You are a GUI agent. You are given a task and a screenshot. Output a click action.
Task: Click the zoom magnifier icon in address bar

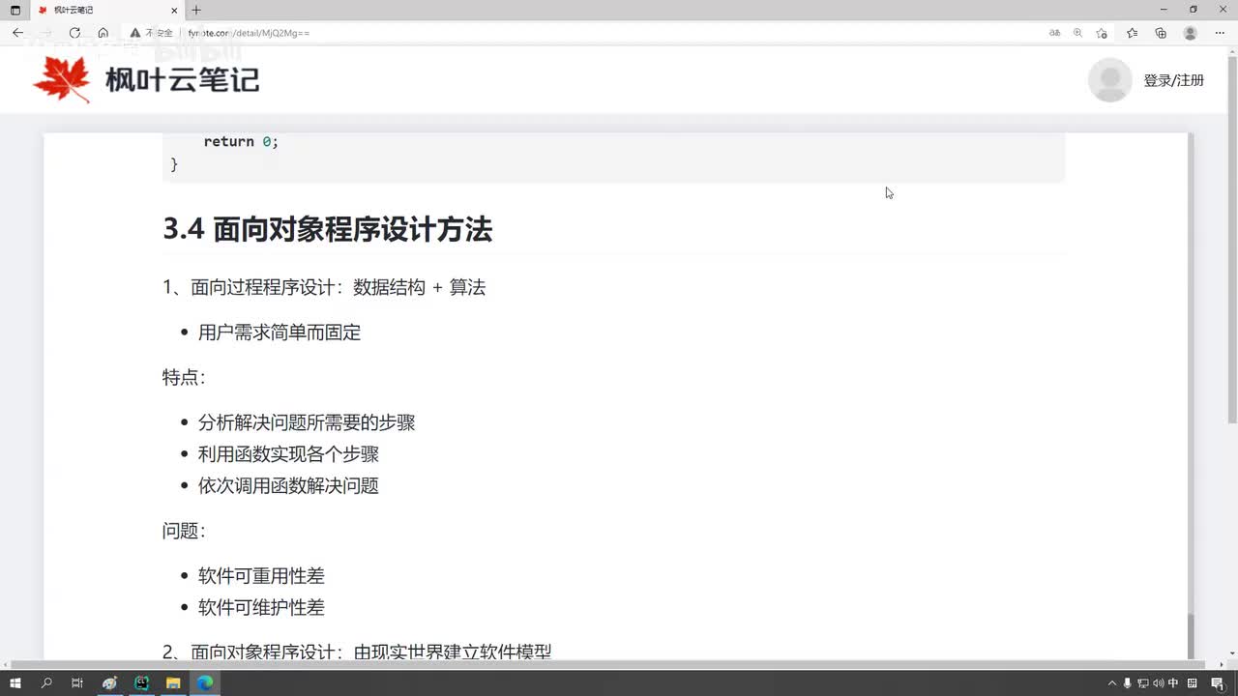click(1077, 33)
